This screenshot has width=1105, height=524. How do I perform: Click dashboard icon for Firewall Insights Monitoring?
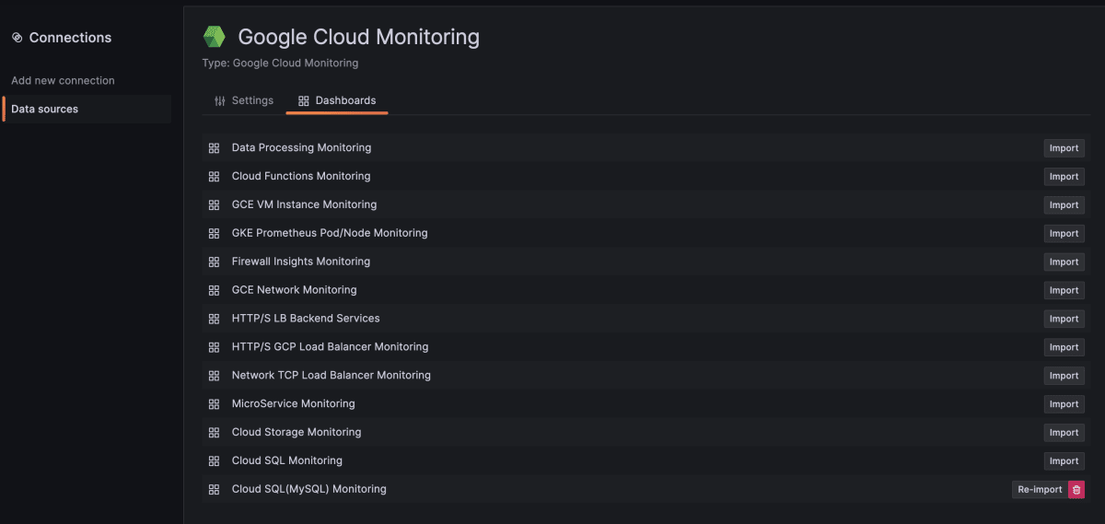pos(214,262)
